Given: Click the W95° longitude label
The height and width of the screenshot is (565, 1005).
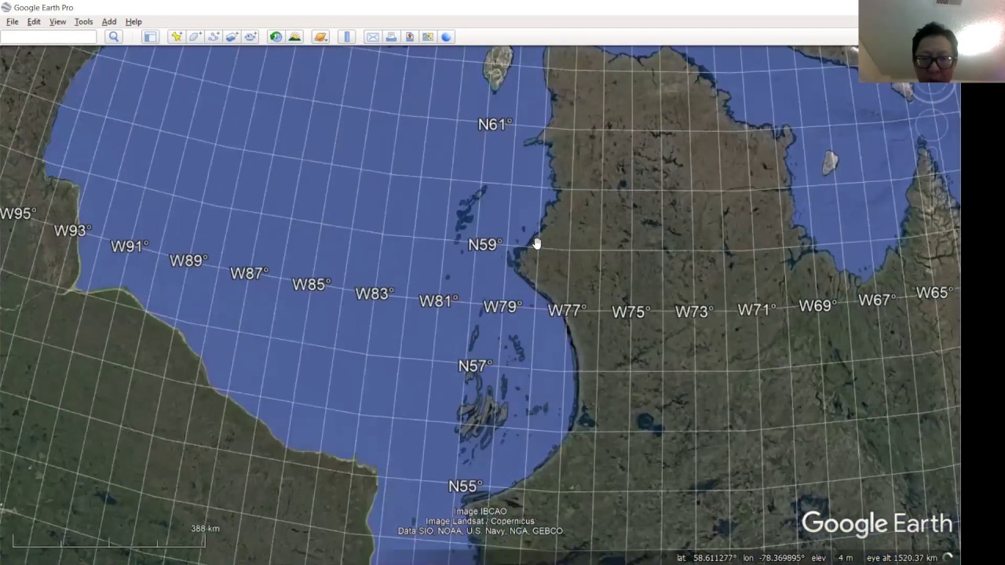Looking at the screenshot, I should 18,213.
